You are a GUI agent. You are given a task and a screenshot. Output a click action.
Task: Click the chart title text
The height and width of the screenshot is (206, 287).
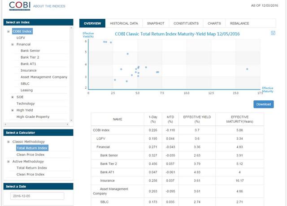[x=177, y=34]
